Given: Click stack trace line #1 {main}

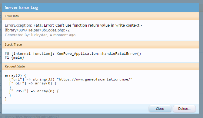Looking at the screenshot, I should pos(14,57).
